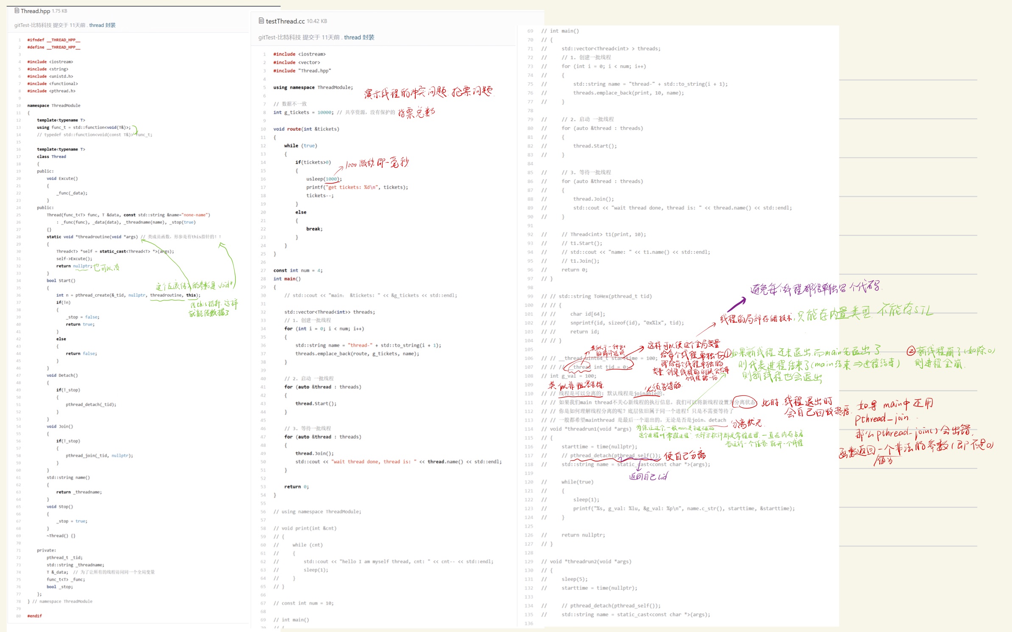The width and height of the screenshot is (1012, 632).
Task: Click the usleep(1000) call in testThread.cc
Action: click(x=324, y=179)
